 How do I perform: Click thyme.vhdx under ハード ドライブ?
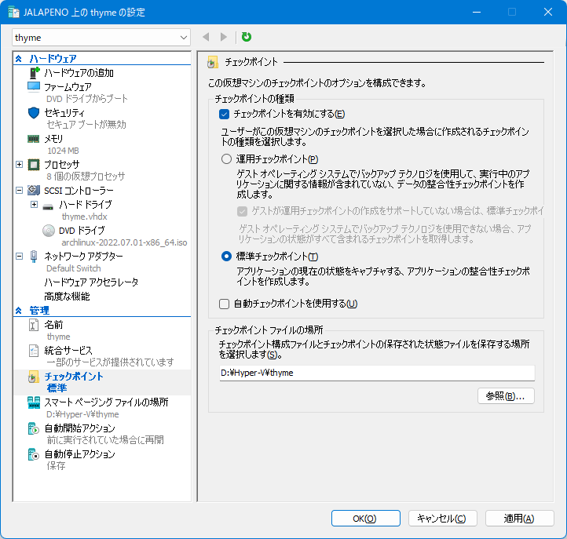point(85,217)
